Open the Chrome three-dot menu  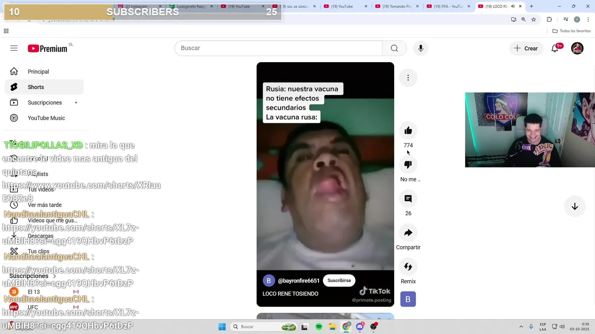[588, 19]
